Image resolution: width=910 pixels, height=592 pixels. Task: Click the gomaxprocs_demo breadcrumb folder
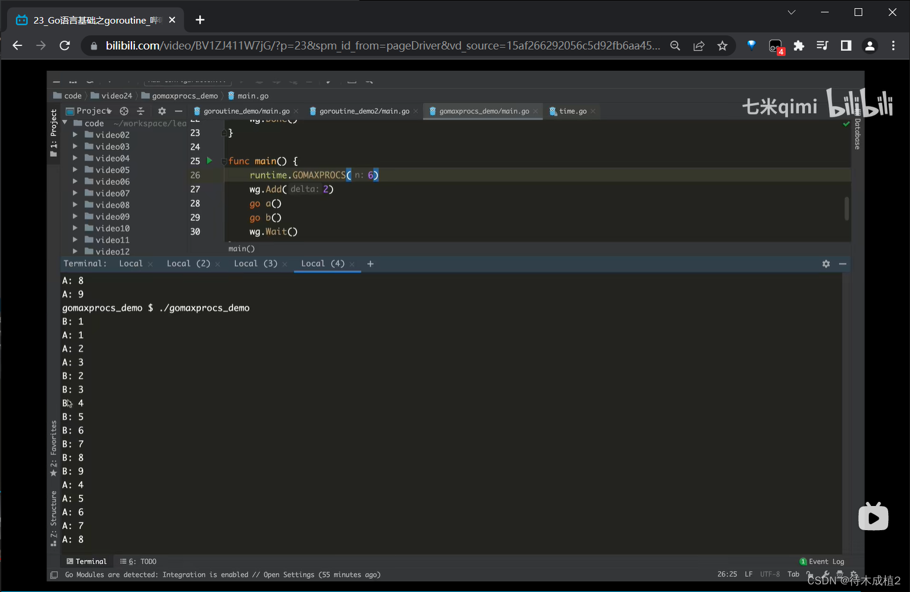pos(180,95)
